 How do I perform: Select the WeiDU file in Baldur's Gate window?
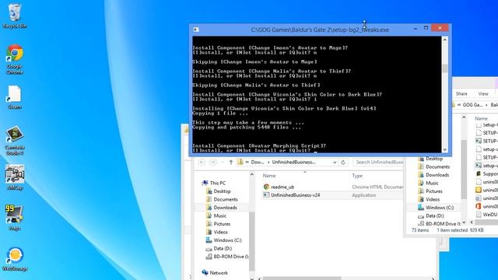tap(486, 215)
